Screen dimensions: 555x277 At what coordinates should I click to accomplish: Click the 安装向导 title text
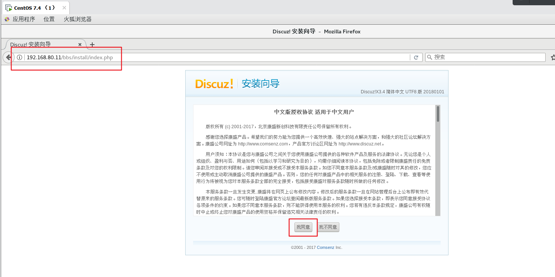click(261, 84)
